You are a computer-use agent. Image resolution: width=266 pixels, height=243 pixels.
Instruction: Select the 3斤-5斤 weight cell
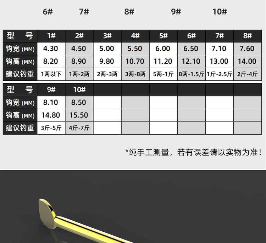51,128
